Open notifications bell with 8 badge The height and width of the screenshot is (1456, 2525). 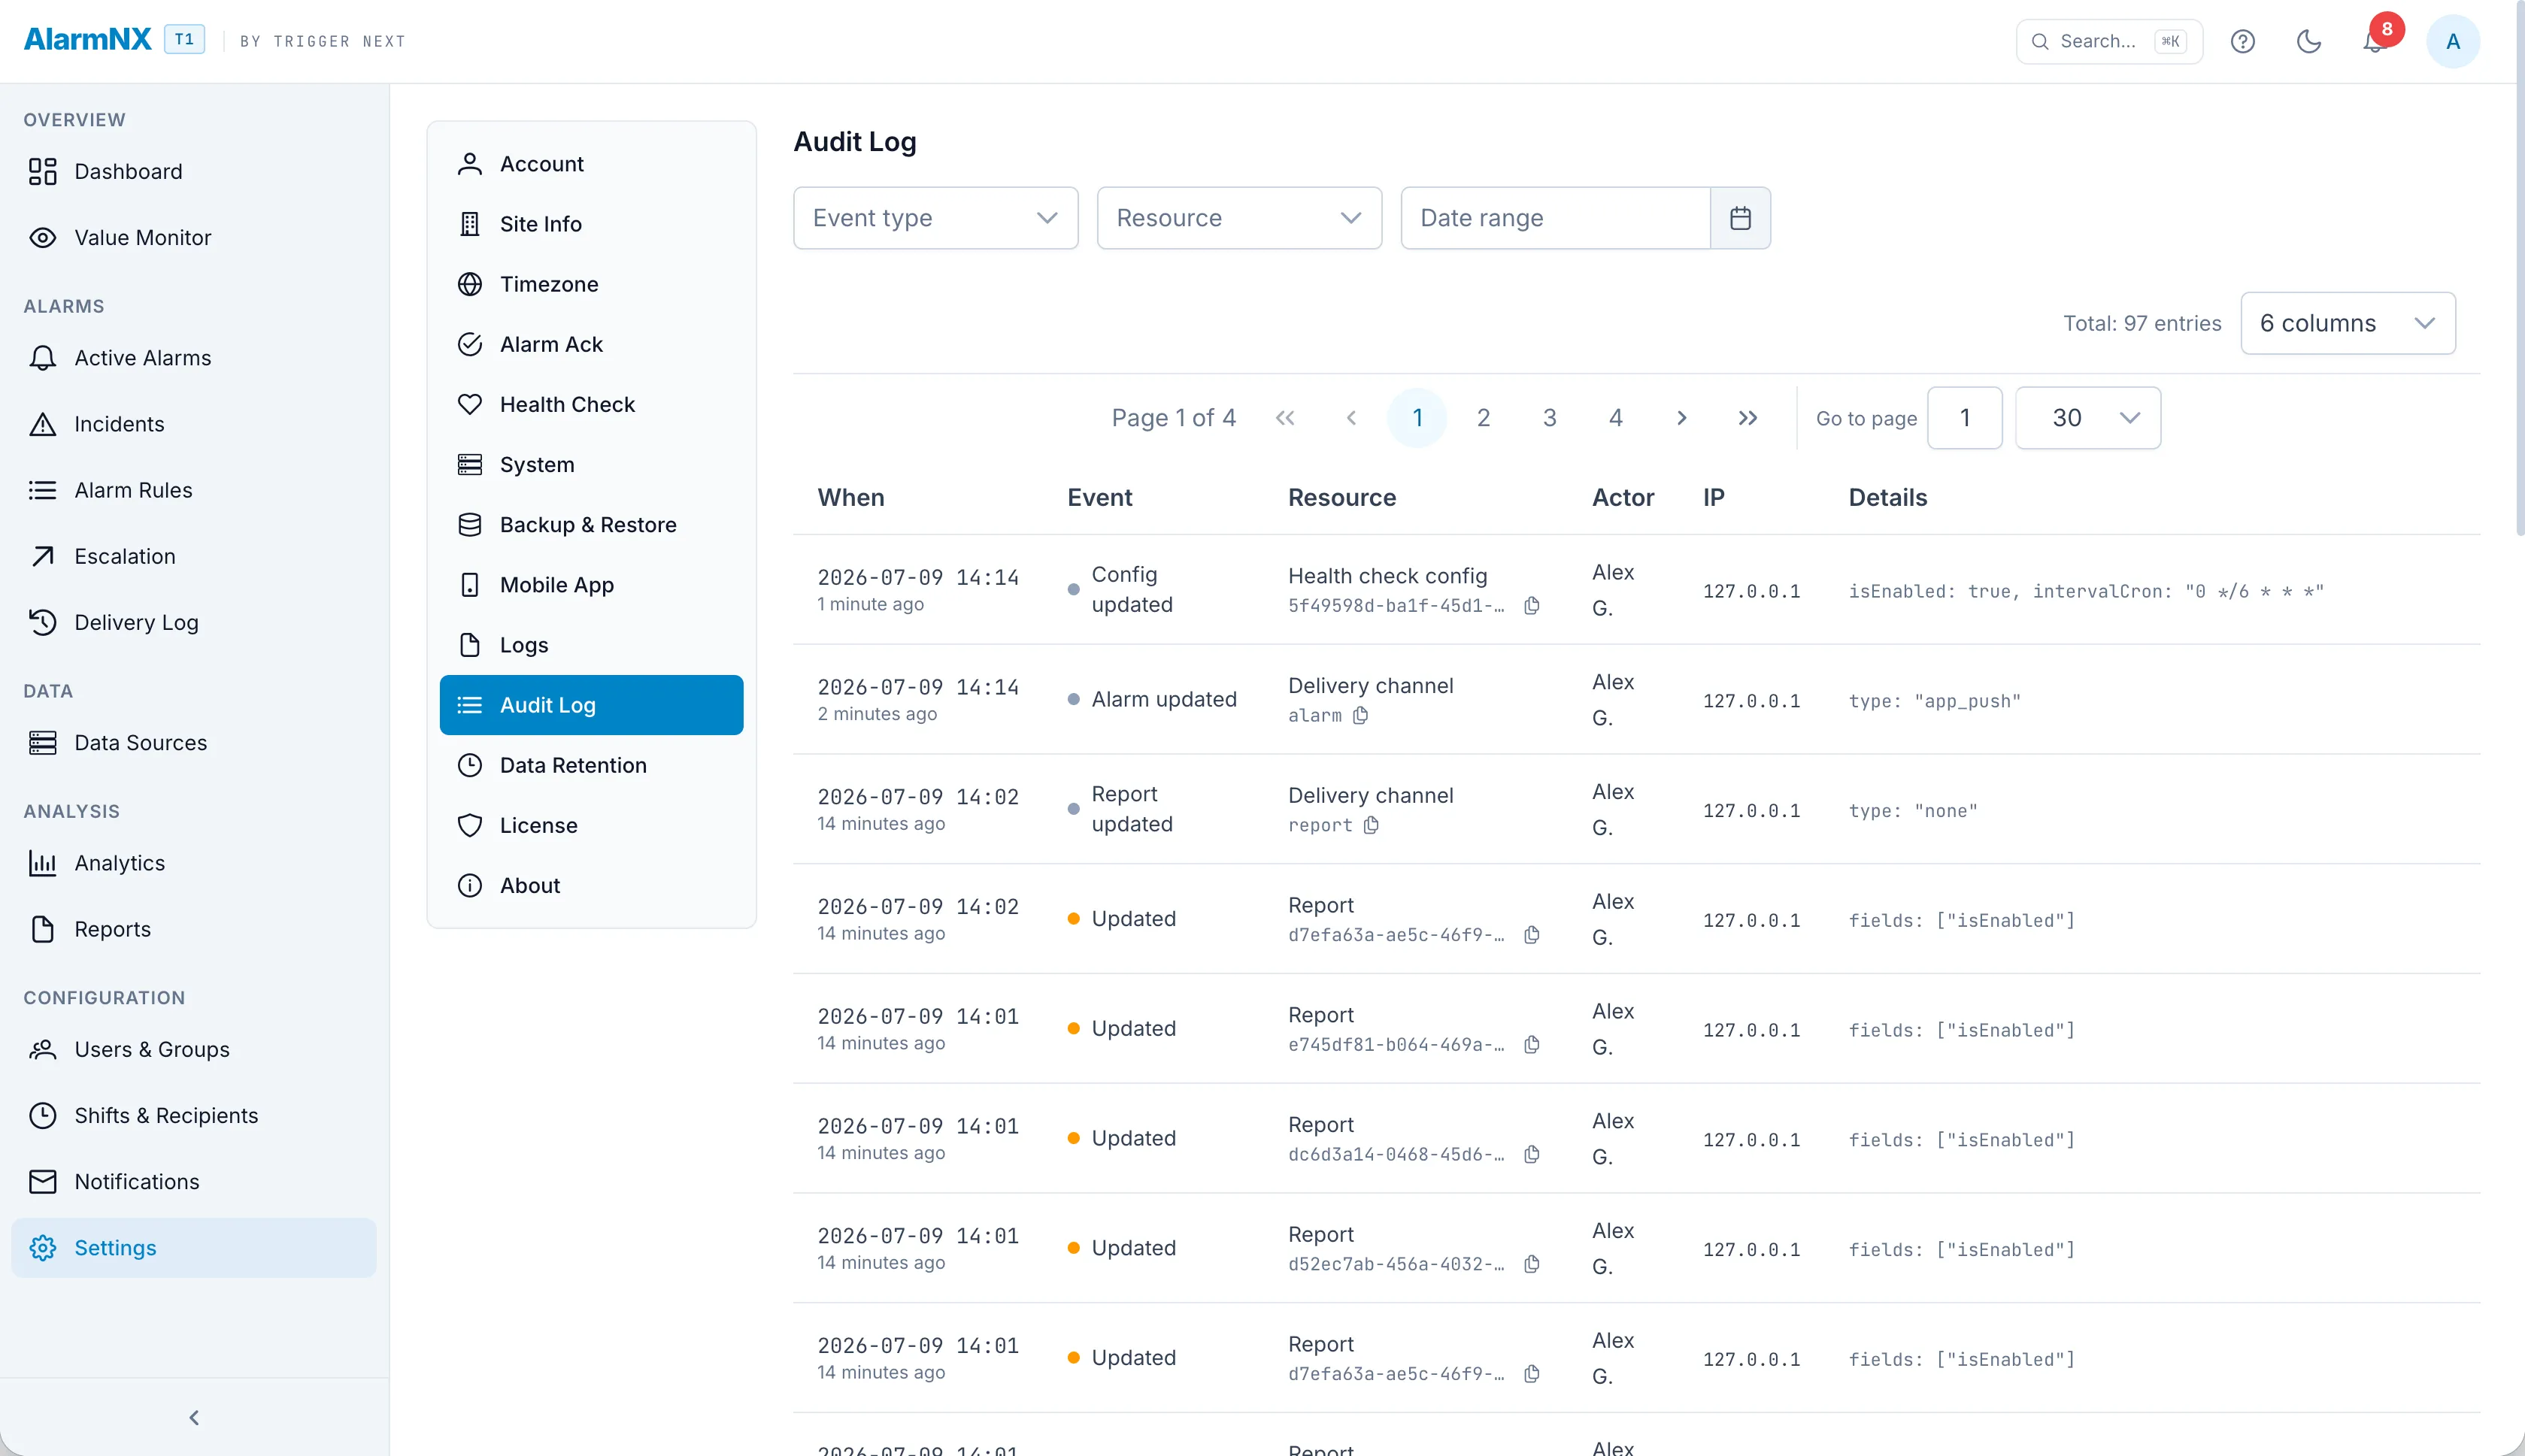[x=2375, y=41]
